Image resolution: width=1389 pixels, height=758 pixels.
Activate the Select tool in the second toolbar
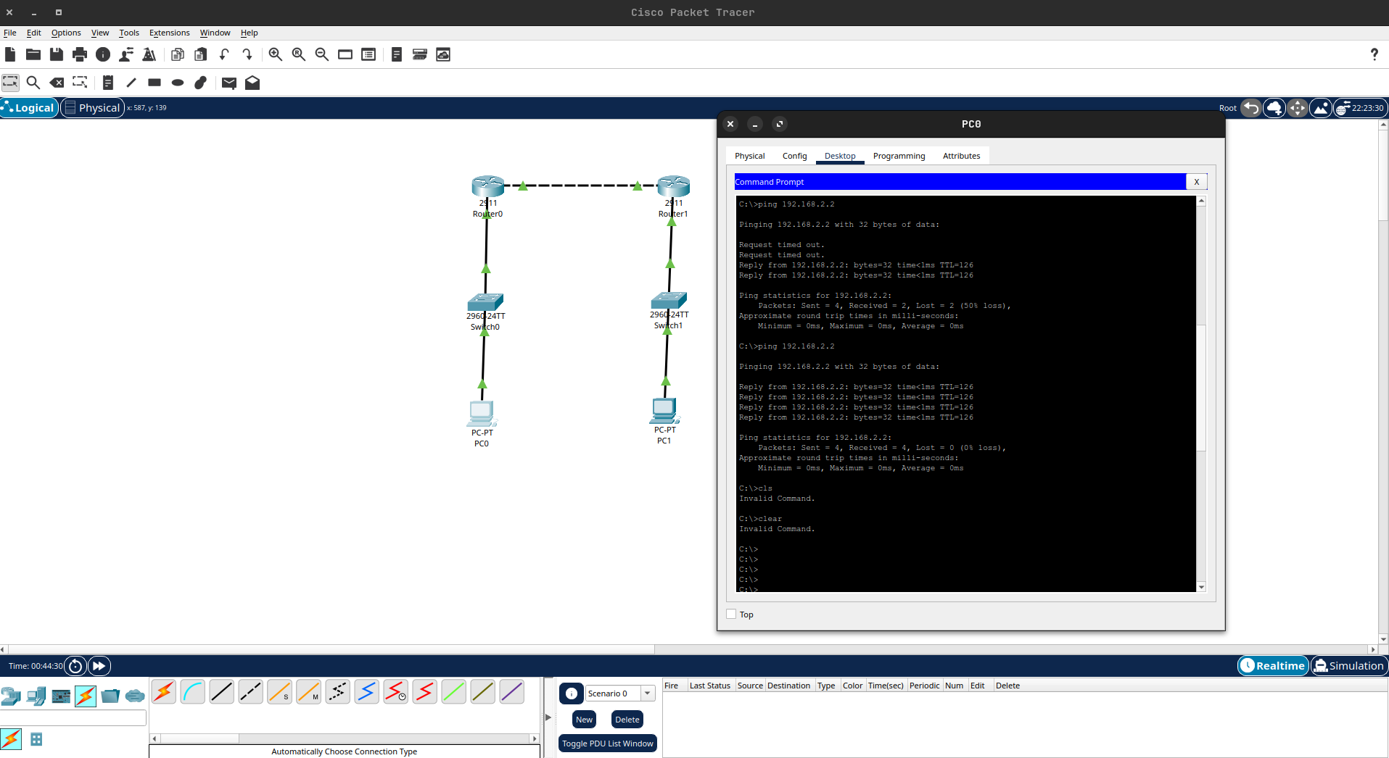10,83
